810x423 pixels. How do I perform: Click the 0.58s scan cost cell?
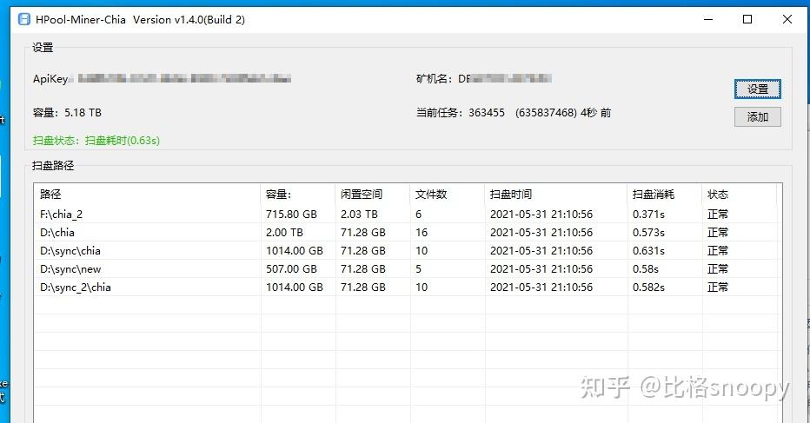(x=646, y=269)
